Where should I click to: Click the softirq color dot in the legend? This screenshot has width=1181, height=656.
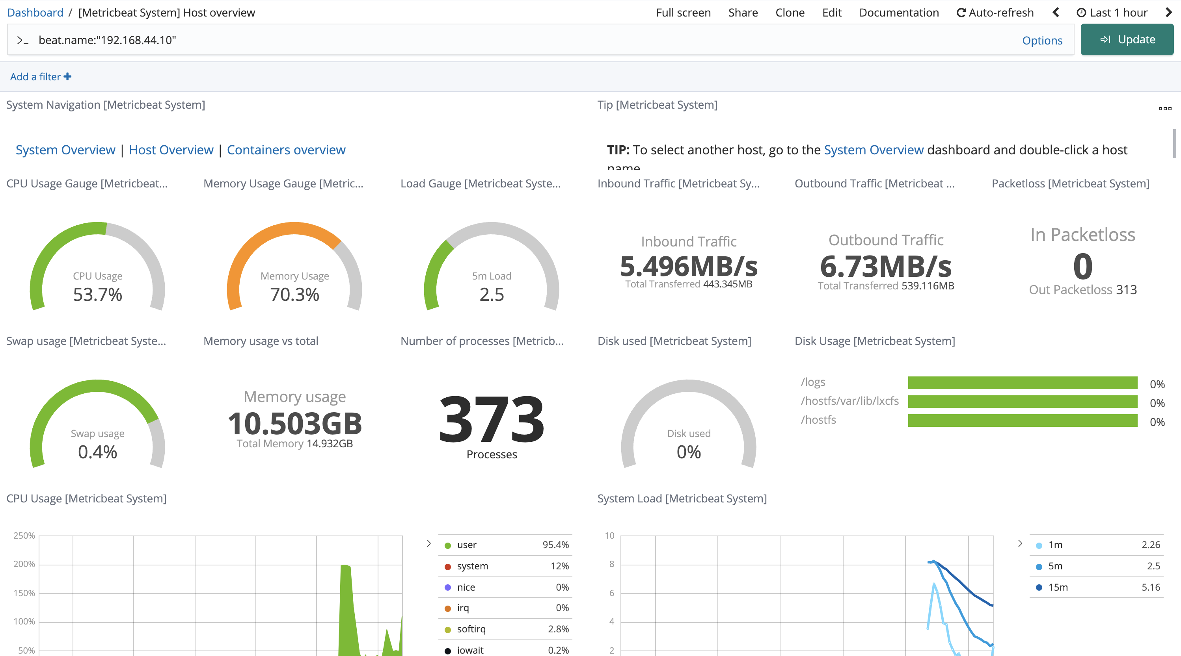click(x=447, y=629)
